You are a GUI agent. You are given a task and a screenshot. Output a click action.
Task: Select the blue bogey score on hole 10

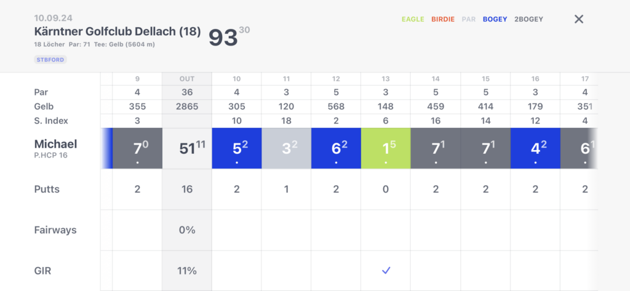tap(237, 148)
